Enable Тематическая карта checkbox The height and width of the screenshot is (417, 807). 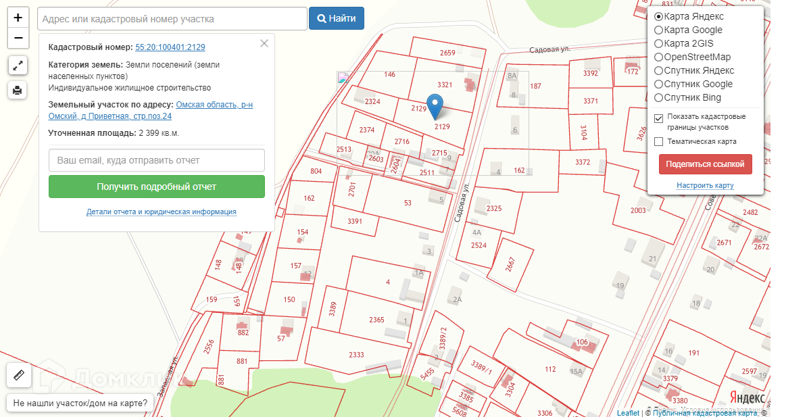pos(659,141)
